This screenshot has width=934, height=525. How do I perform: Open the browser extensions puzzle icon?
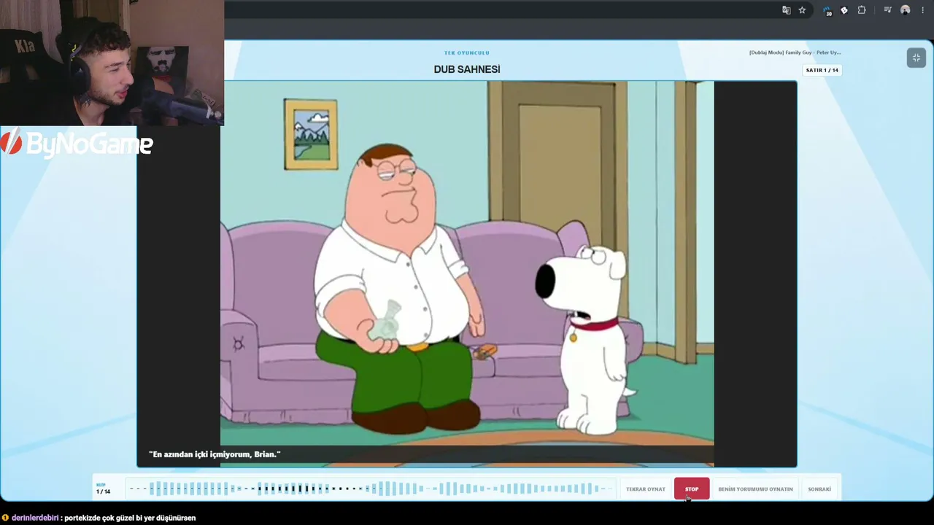(x=862, y=10)
